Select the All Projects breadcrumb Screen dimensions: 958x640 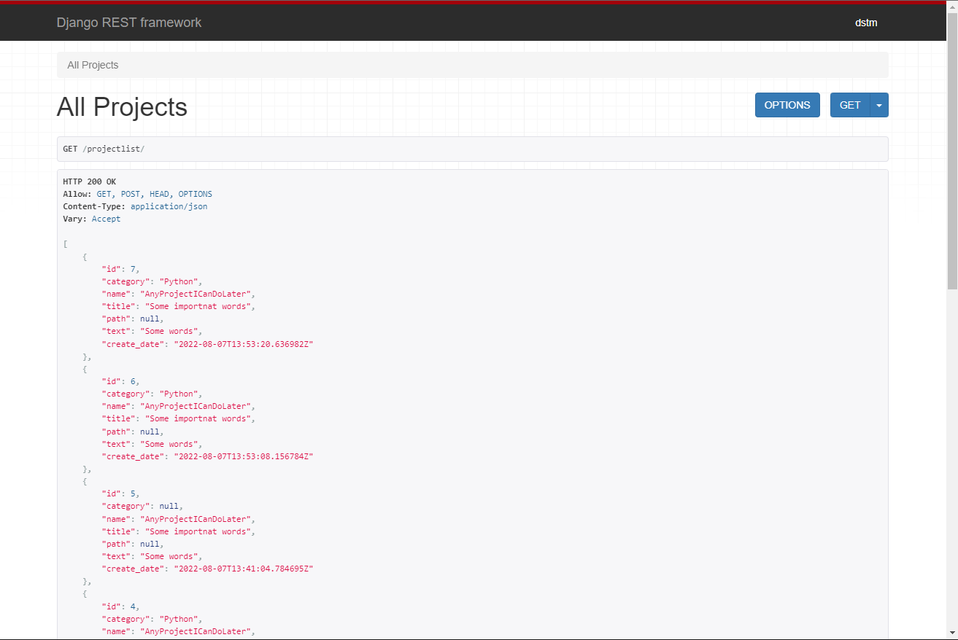pyautogui.click(x=93, y=65)
